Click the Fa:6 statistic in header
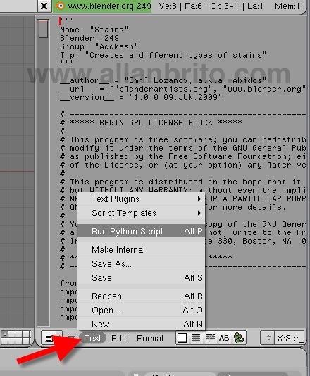This screenshot has width=310, height=376. 193,6
